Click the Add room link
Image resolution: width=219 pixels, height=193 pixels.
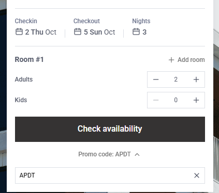tap(186, 60)
